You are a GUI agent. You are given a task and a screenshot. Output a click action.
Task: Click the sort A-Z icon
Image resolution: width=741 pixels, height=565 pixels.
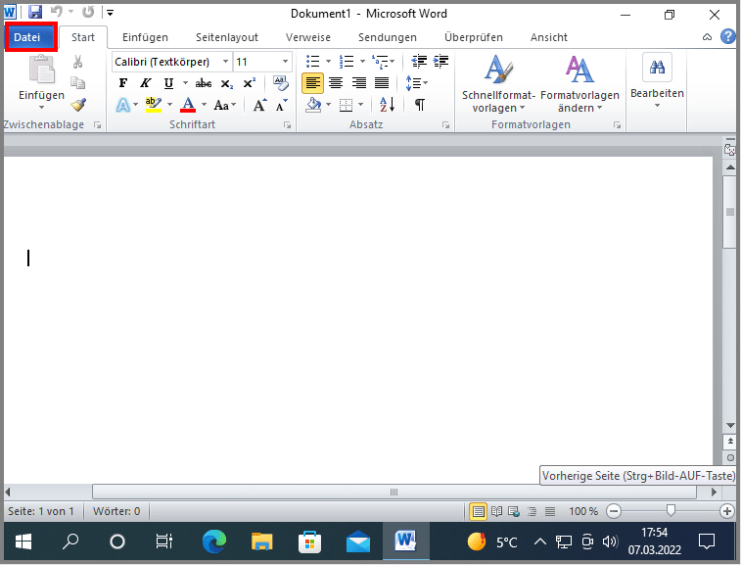(x=387, y=105)
